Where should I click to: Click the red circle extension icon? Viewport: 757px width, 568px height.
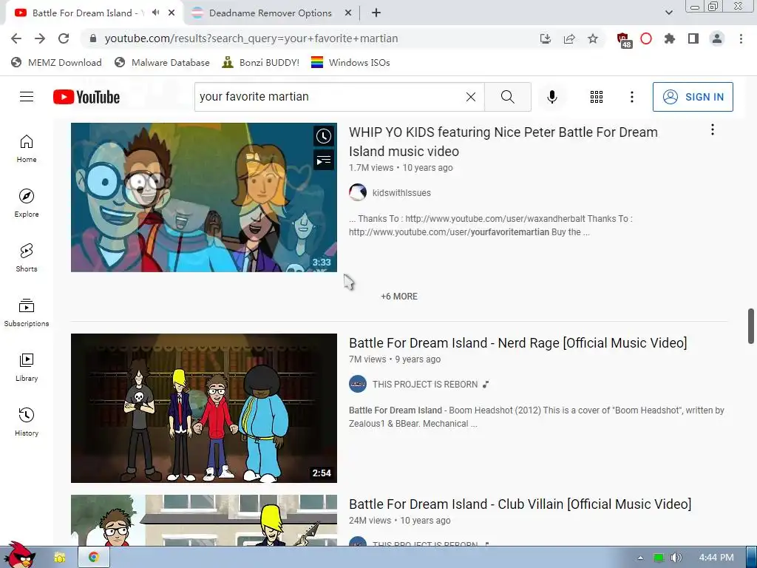(646, 38)
